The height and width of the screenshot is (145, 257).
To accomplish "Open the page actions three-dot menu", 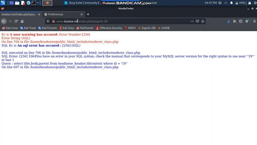I will [x=192, y=21].
